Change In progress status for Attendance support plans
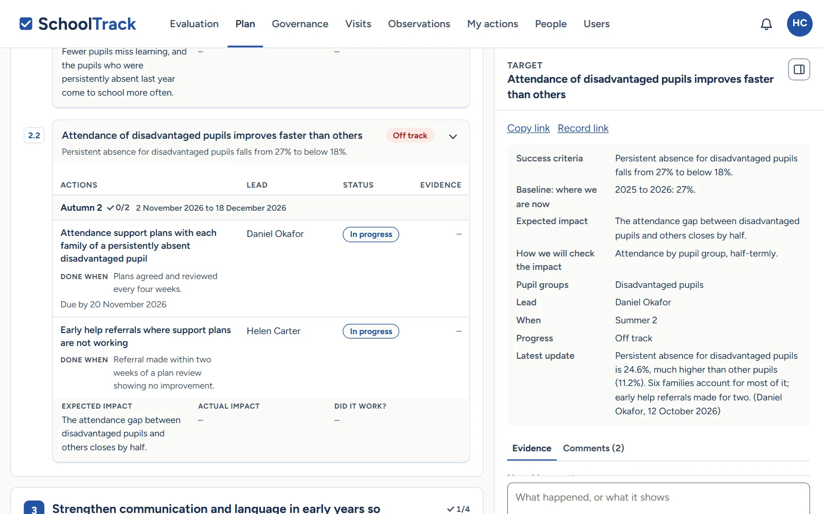The width and height of the screenshot is (823, 514). pos(371,234)
